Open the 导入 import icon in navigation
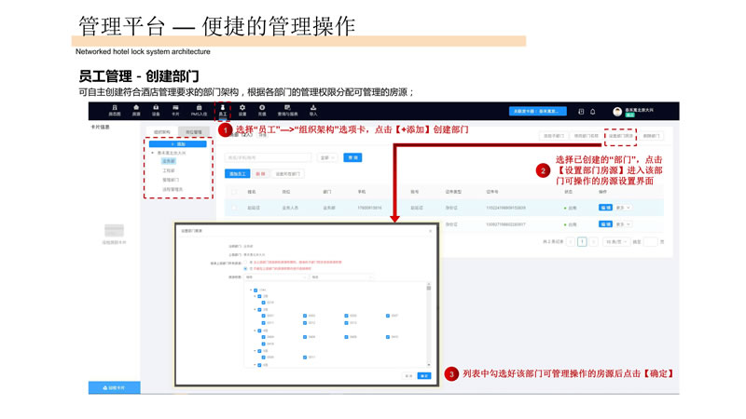Screen dimensions: 746x419 313,110
